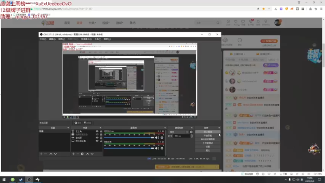Click the Douyu user avatar
Image resolution: width=325 pixels, height=183 pixels.
click(278, 22)
